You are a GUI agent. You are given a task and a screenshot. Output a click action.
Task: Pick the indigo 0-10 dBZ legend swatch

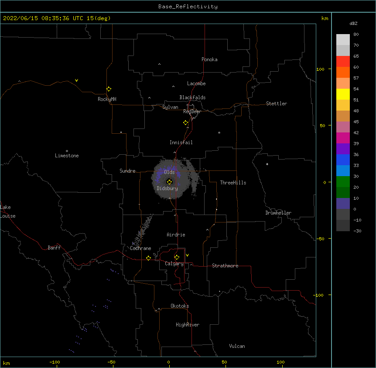343,204
